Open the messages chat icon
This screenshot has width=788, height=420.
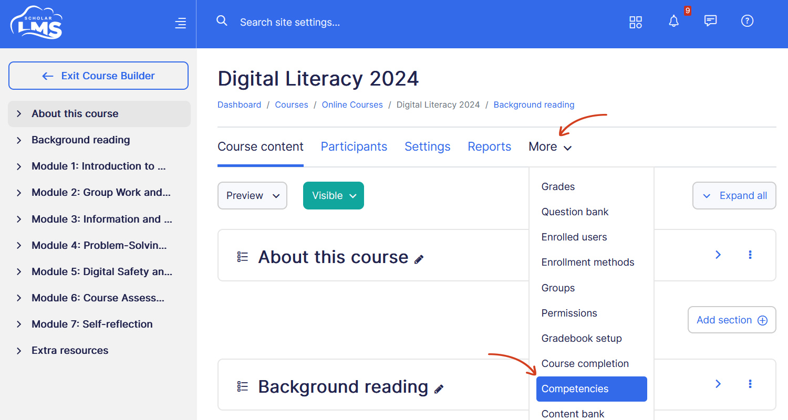click(710, 21)
